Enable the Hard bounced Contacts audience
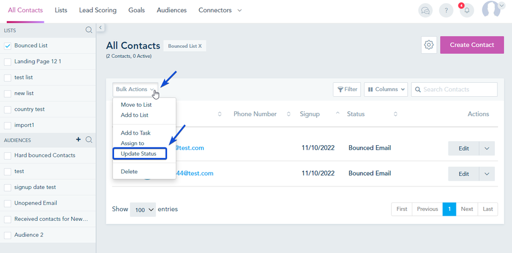This screenshot has height=253, width=512. click(x=8, y=156)
